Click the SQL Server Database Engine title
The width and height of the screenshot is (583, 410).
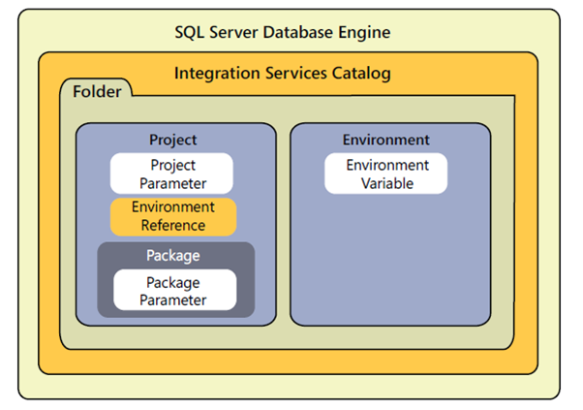point(282,32)
